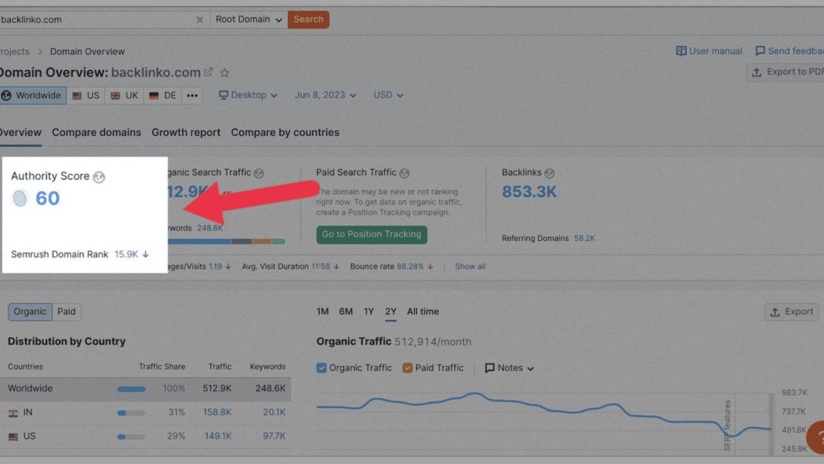Select the US country tab
824x464 pixels.
pos(86,95)
